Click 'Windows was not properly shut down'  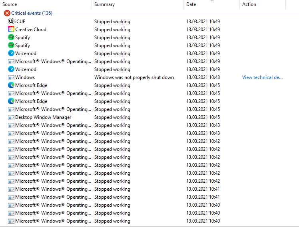click(x=134, y=77)
